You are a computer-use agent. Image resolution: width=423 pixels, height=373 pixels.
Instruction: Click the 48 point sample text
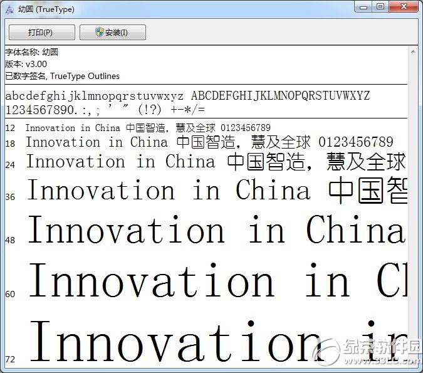(x=217, y=229)
